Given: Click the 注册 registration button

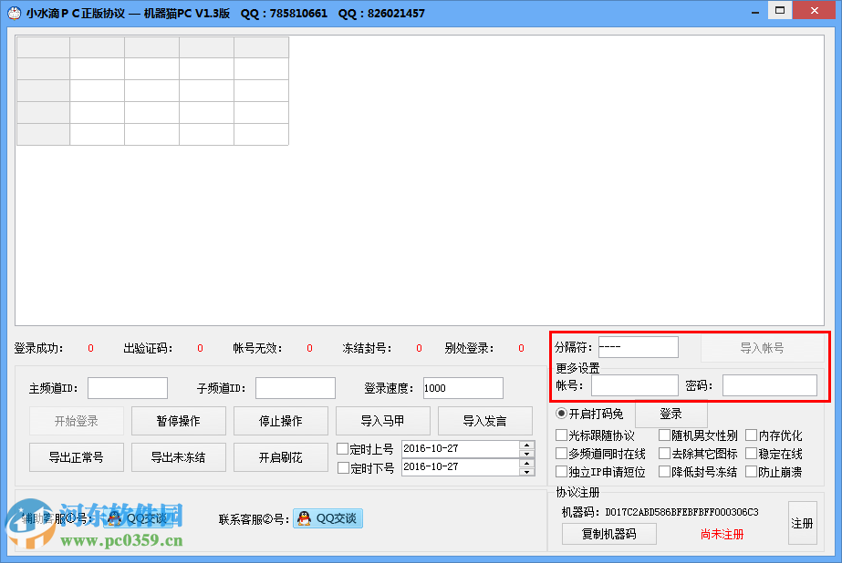Looking at the screenshot, I should (x=802, y=523).
